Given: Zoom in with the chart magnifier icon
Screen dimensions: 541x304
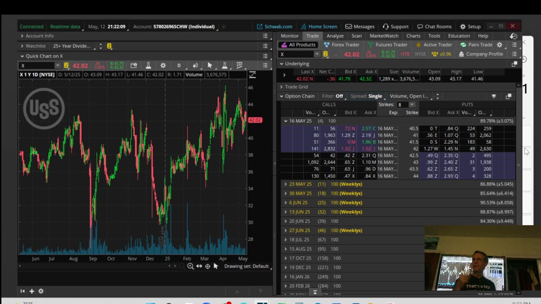Looking at the screenshot, I should click(x=191, y=266).
